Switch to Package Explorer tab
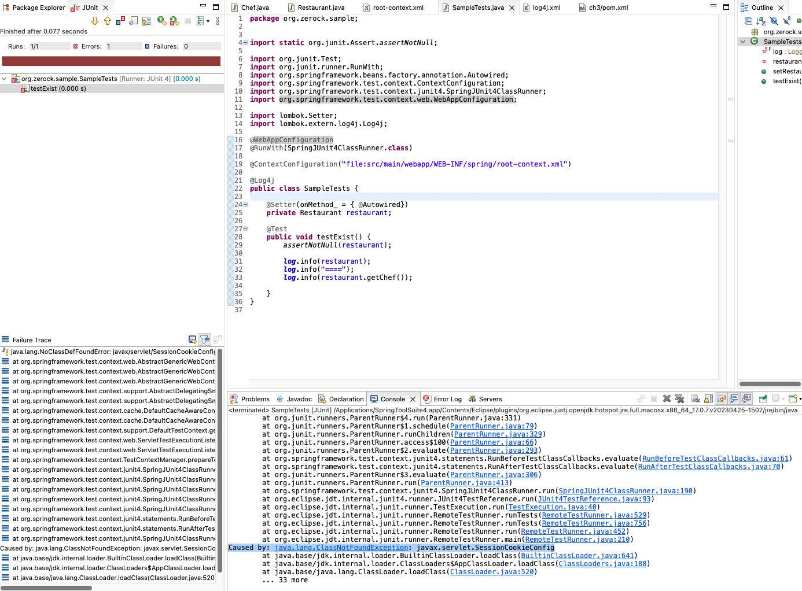Screen dimensions: 802x591 click(34, 8)
